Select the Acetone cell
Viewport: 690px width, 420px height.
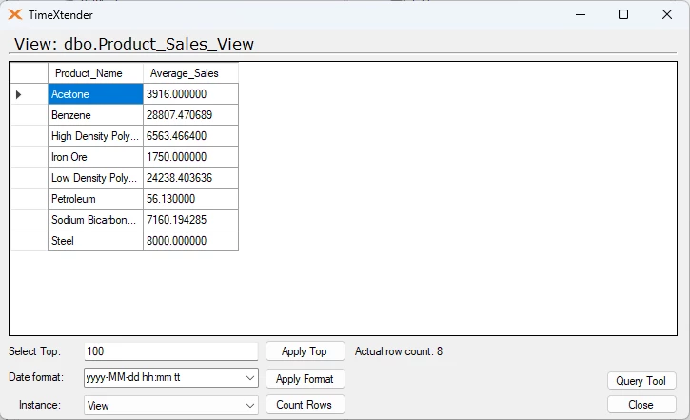(95, 94)
